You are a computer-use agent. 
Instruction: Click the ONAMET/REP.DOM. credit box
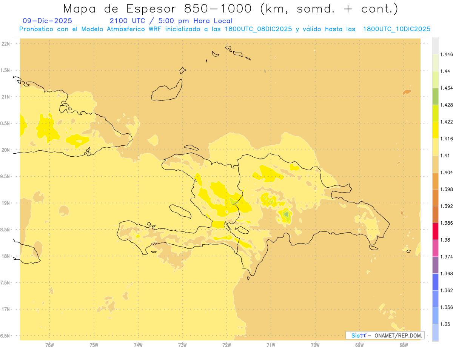click(x=385, y=335)
